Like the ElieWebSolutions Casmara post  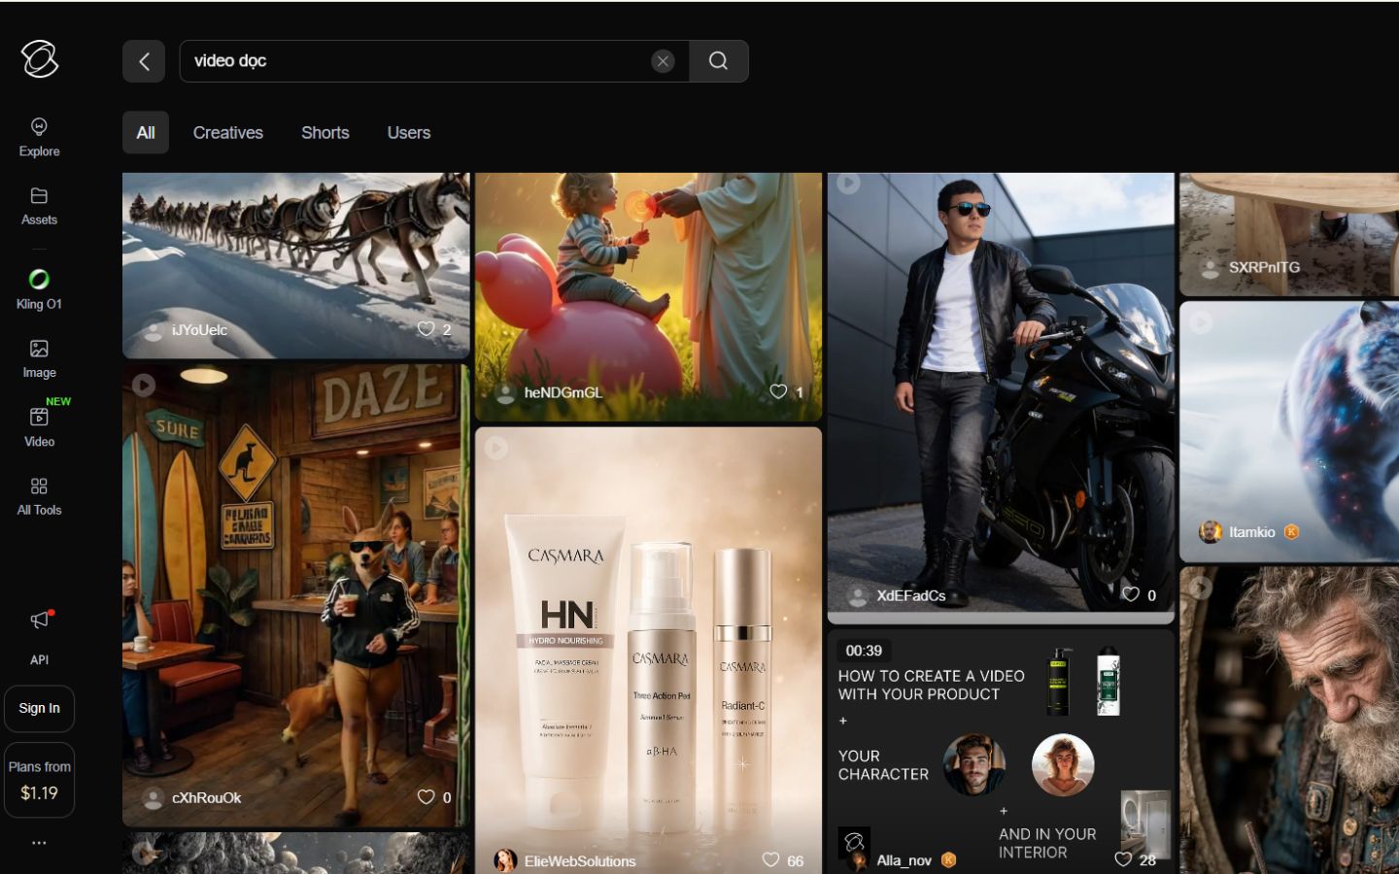click(x=770, y=859)
